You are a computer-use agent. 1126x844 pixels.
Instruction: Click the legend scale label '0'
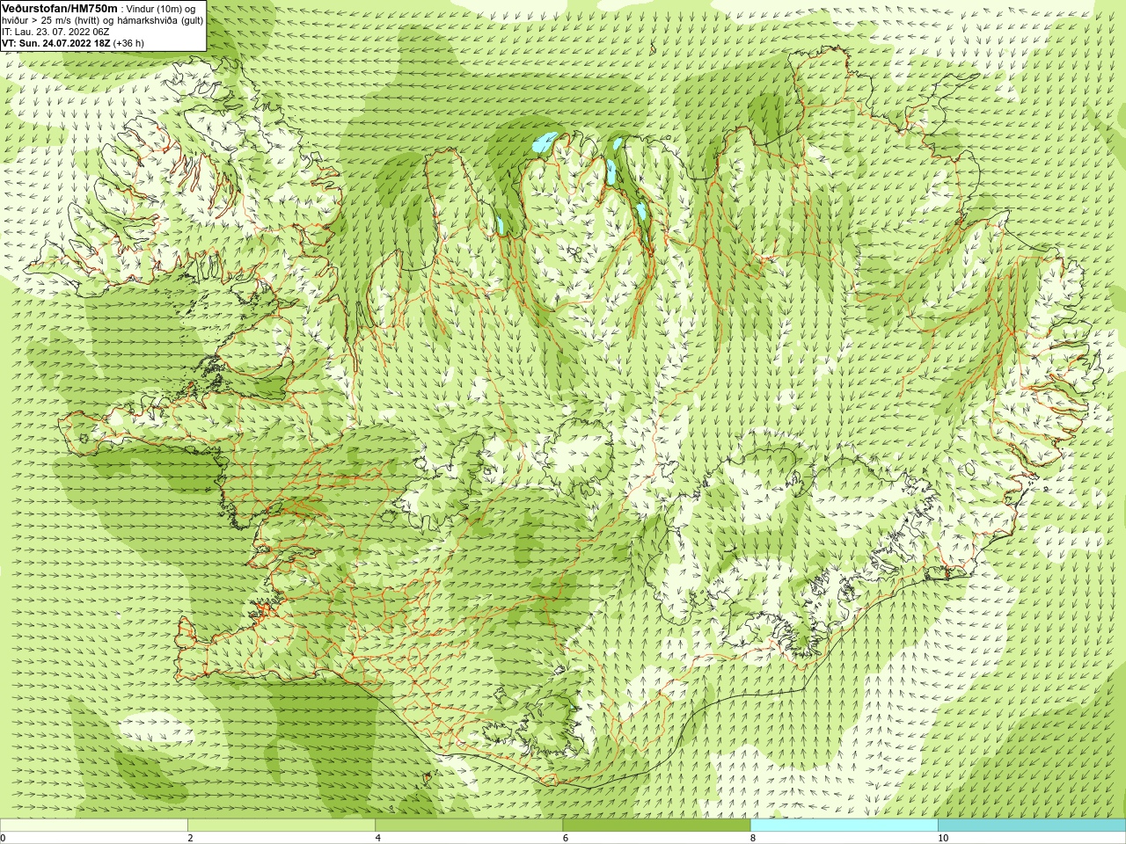coord(3,838)
